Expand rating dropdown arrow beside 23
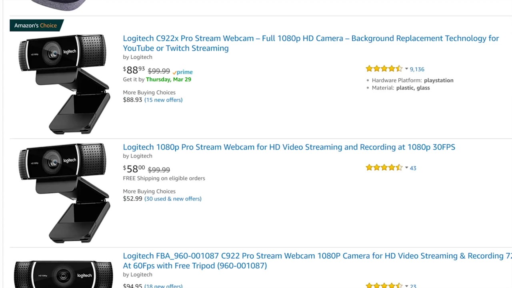Image resolution: width=512 pixels, height=288 pixels. pos(406,286)
